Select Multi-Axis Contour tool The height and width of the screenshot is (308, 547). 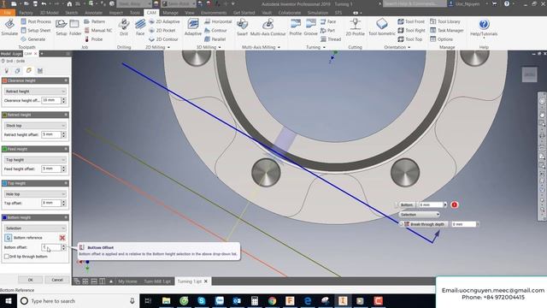pos(268,27)
